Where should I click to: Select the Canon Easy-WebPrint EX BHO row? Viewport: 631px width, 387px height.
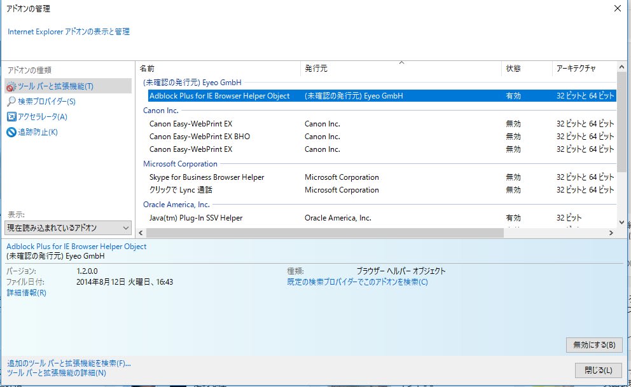click(x=382, y=137)
